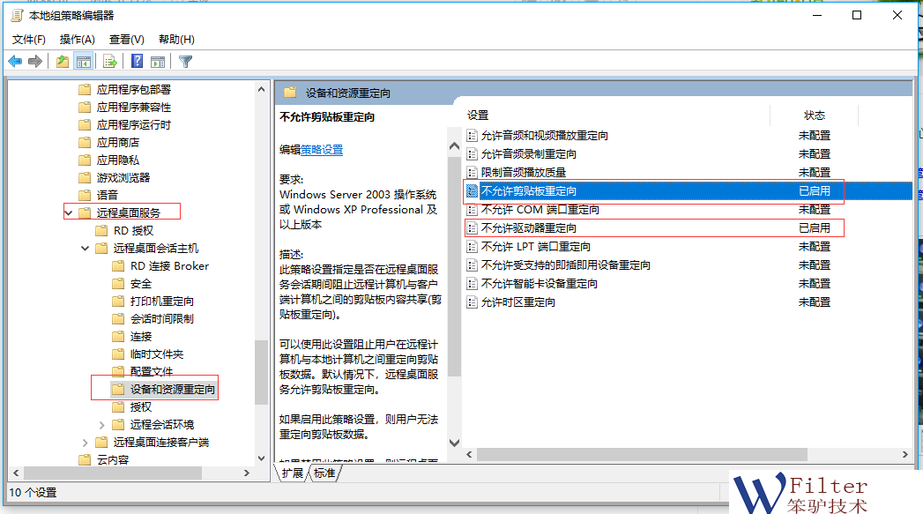Click the Export list toolbar icon

point(110,62)
